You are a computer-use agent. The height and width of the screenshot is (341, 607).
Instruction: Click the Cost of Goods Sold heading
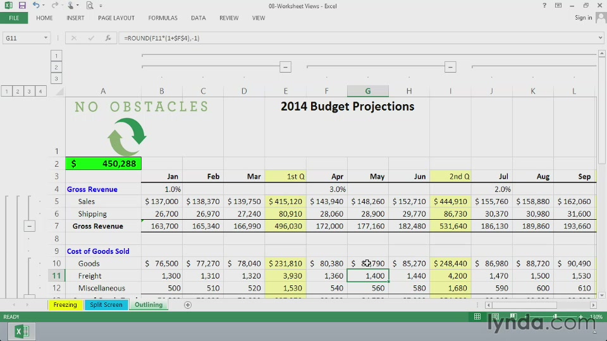98,251
